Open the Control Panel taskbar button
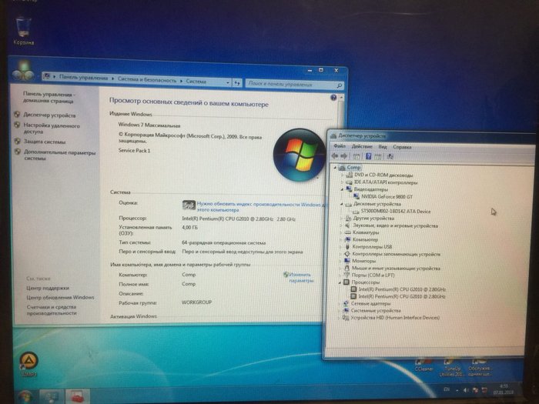 [x=52, y=397]
